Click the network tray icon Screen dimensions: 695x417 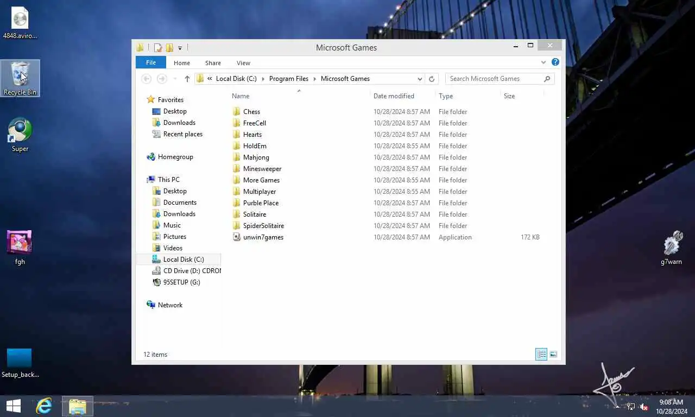click(x=630, y=407)
